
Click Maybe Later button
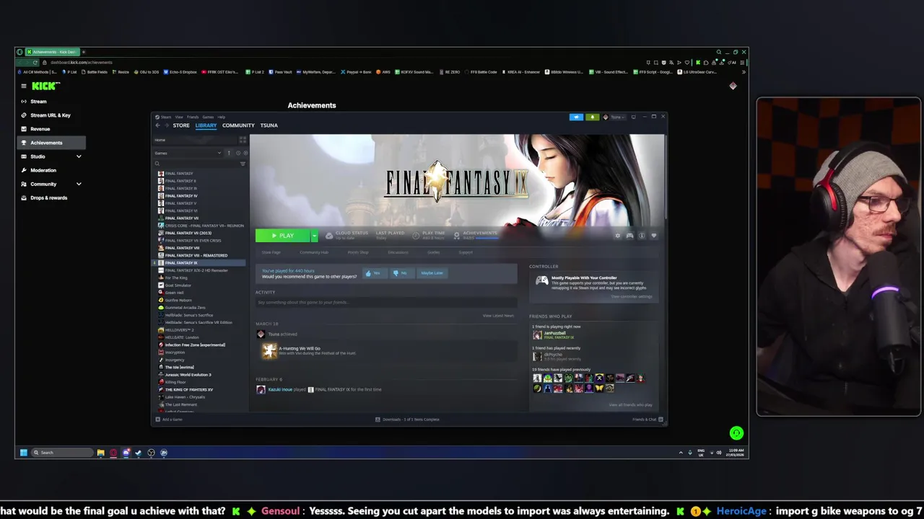pyautogui.click(x=432, y=273)
